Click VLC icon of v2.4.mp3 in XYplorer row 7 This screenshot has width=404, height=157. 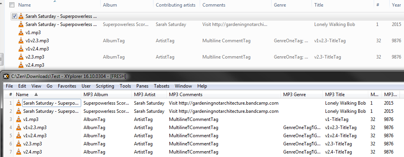point(19,152)
